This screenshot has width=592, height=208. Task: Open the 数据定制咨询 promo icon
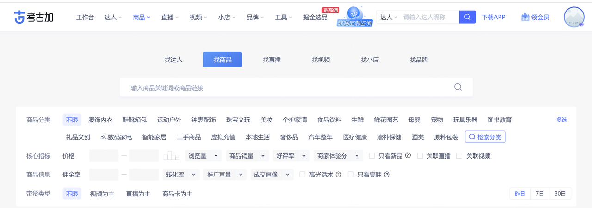pos(355,17)
